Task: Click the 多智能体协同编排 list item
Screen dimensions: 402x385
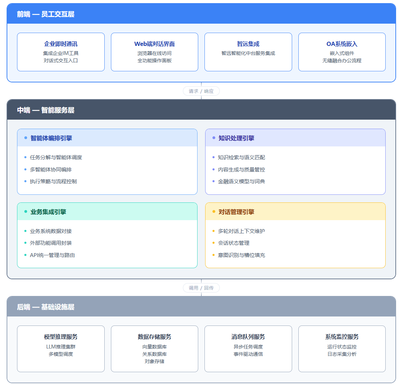Action: [x=51, y=169]
